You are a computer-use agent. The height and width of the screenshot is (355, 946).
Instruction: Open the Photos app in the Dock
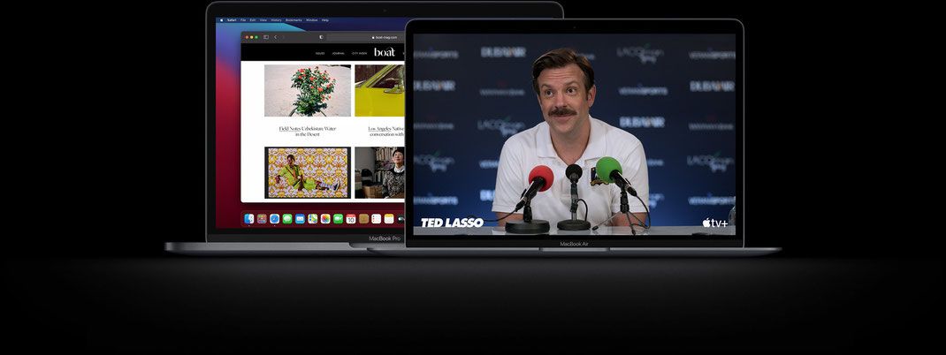[325, 219]
